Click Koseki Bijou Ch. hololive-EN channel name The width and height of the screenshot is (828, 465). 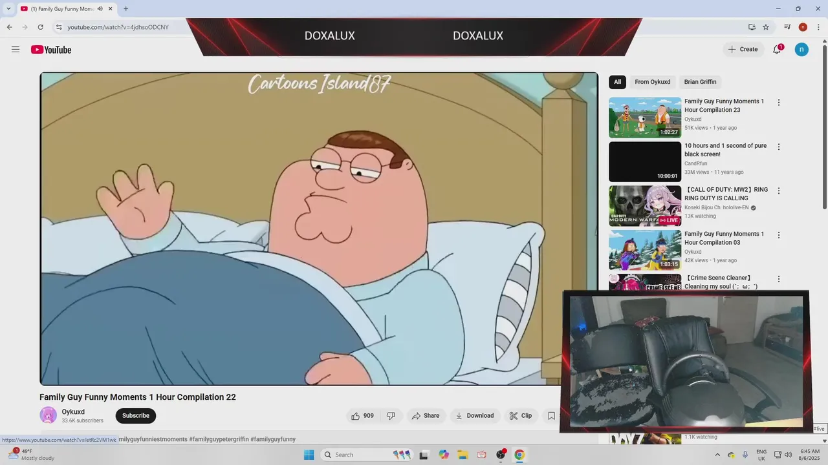(717, 207)
